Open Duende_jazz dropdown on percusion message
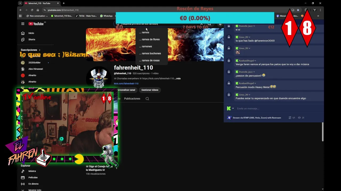Image resolution: width=341 pixels, height=191 pixels. 254,72
